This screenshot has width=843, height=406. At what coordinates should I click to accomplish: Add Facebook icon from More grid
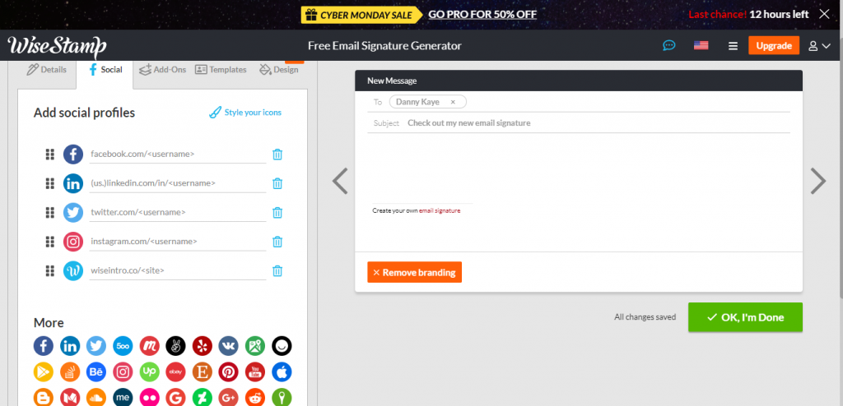(44, 346)
